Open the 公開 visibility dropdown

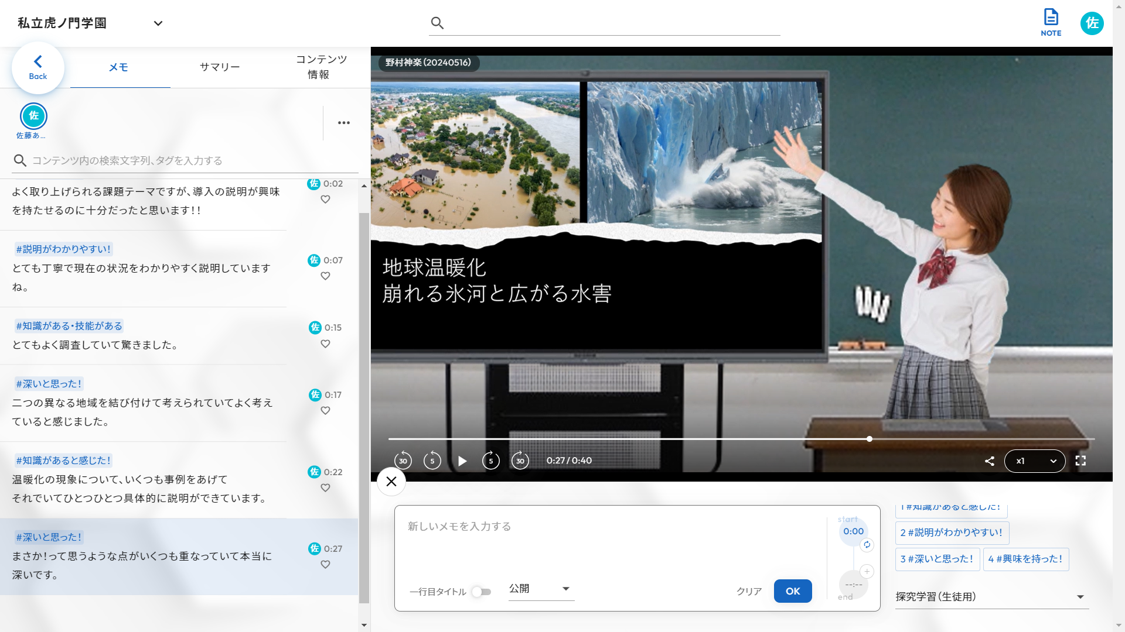tap(541, 589)
